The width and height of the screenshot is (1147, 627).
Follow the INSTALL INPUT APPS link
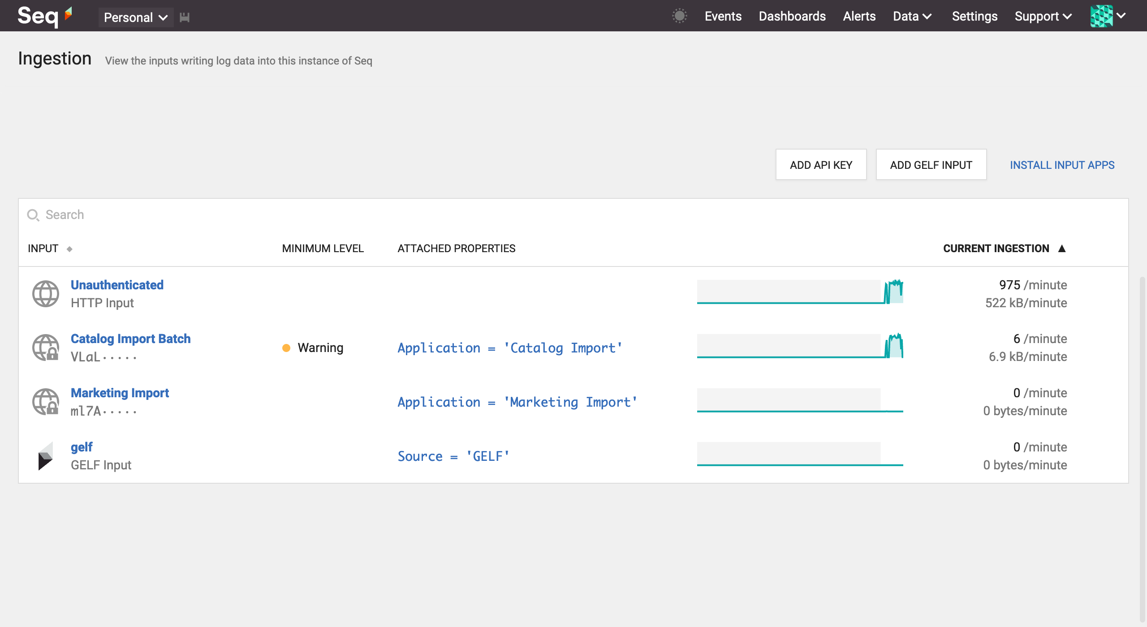1062,165
